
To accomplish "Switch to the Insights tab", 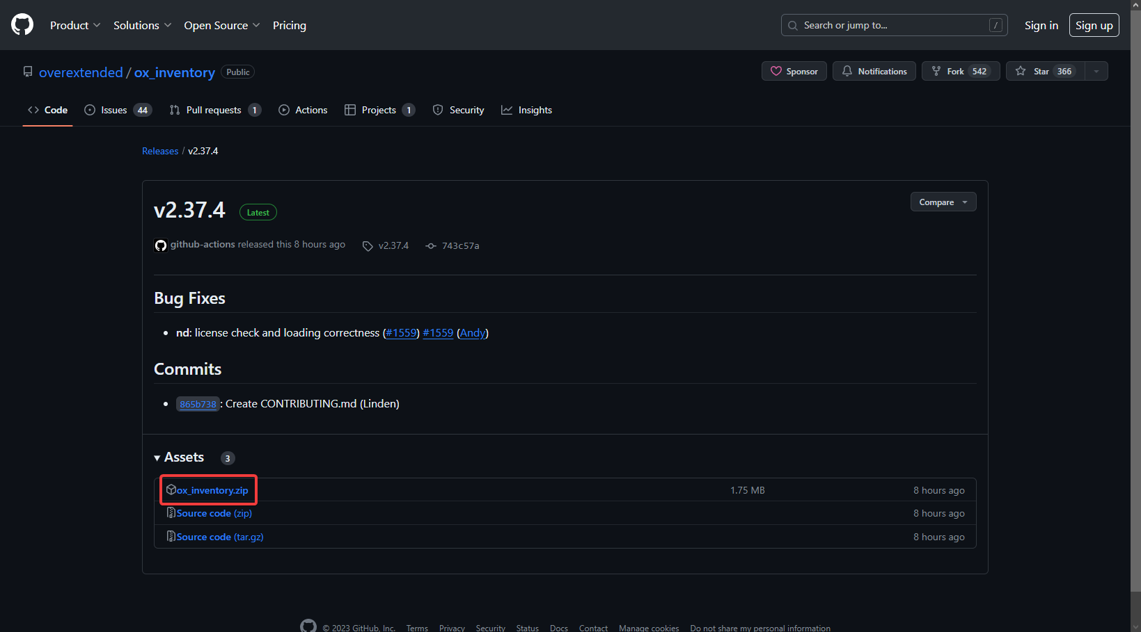I will [x=526, y=110].
